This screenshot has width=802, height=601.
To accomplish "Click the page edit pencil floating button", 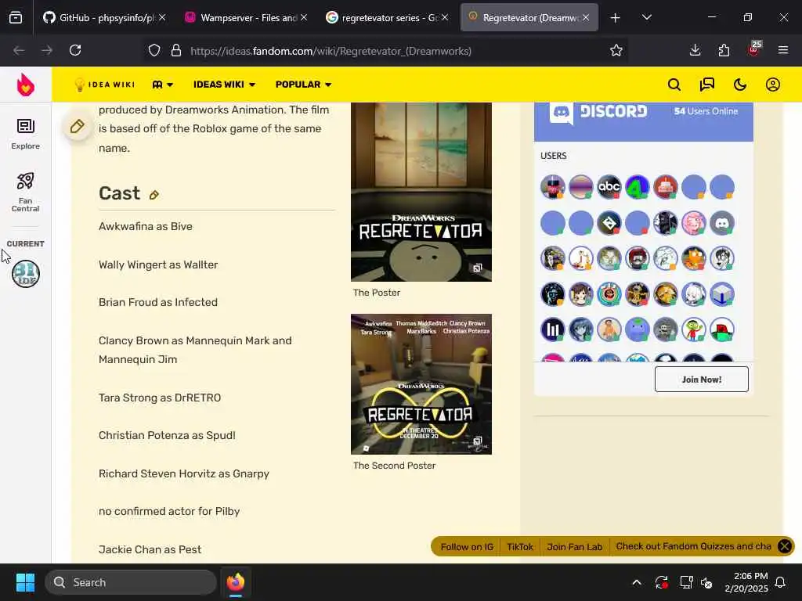I will tap(78, 126).
